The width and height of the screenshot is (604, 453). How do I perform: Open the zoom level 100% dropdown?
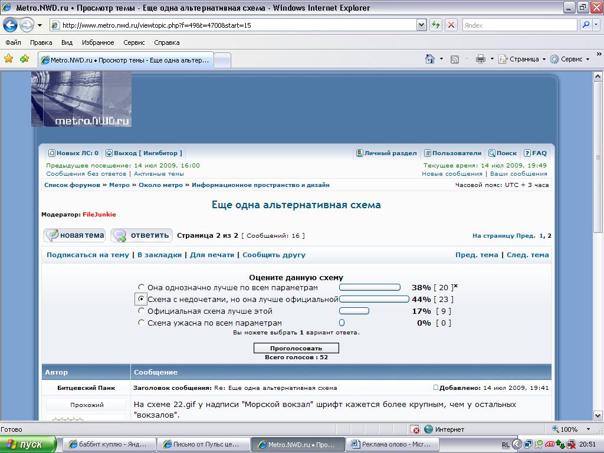(x=572, y=429)
